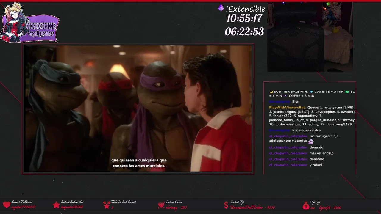Click the 'Latest Cheer' label
Image resolution: width=381 pixels, height=214 pixels.
174,202
